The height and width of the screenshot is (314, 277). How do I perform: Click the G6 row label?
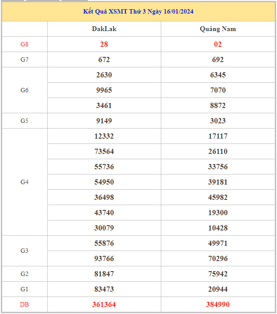coord(24,90)
